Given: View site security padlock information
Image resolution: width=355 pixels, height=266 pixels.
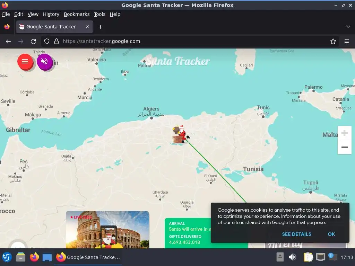Looking at the screenshot, I should 57,42.
